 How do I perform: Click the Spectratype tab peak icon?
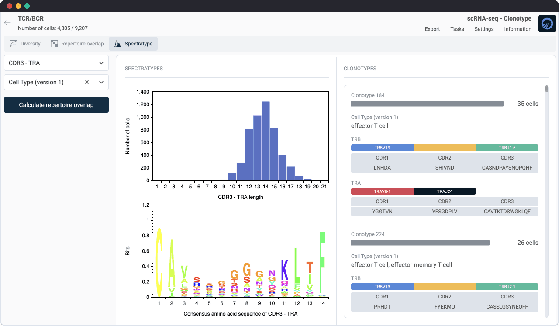pos(117,44)
